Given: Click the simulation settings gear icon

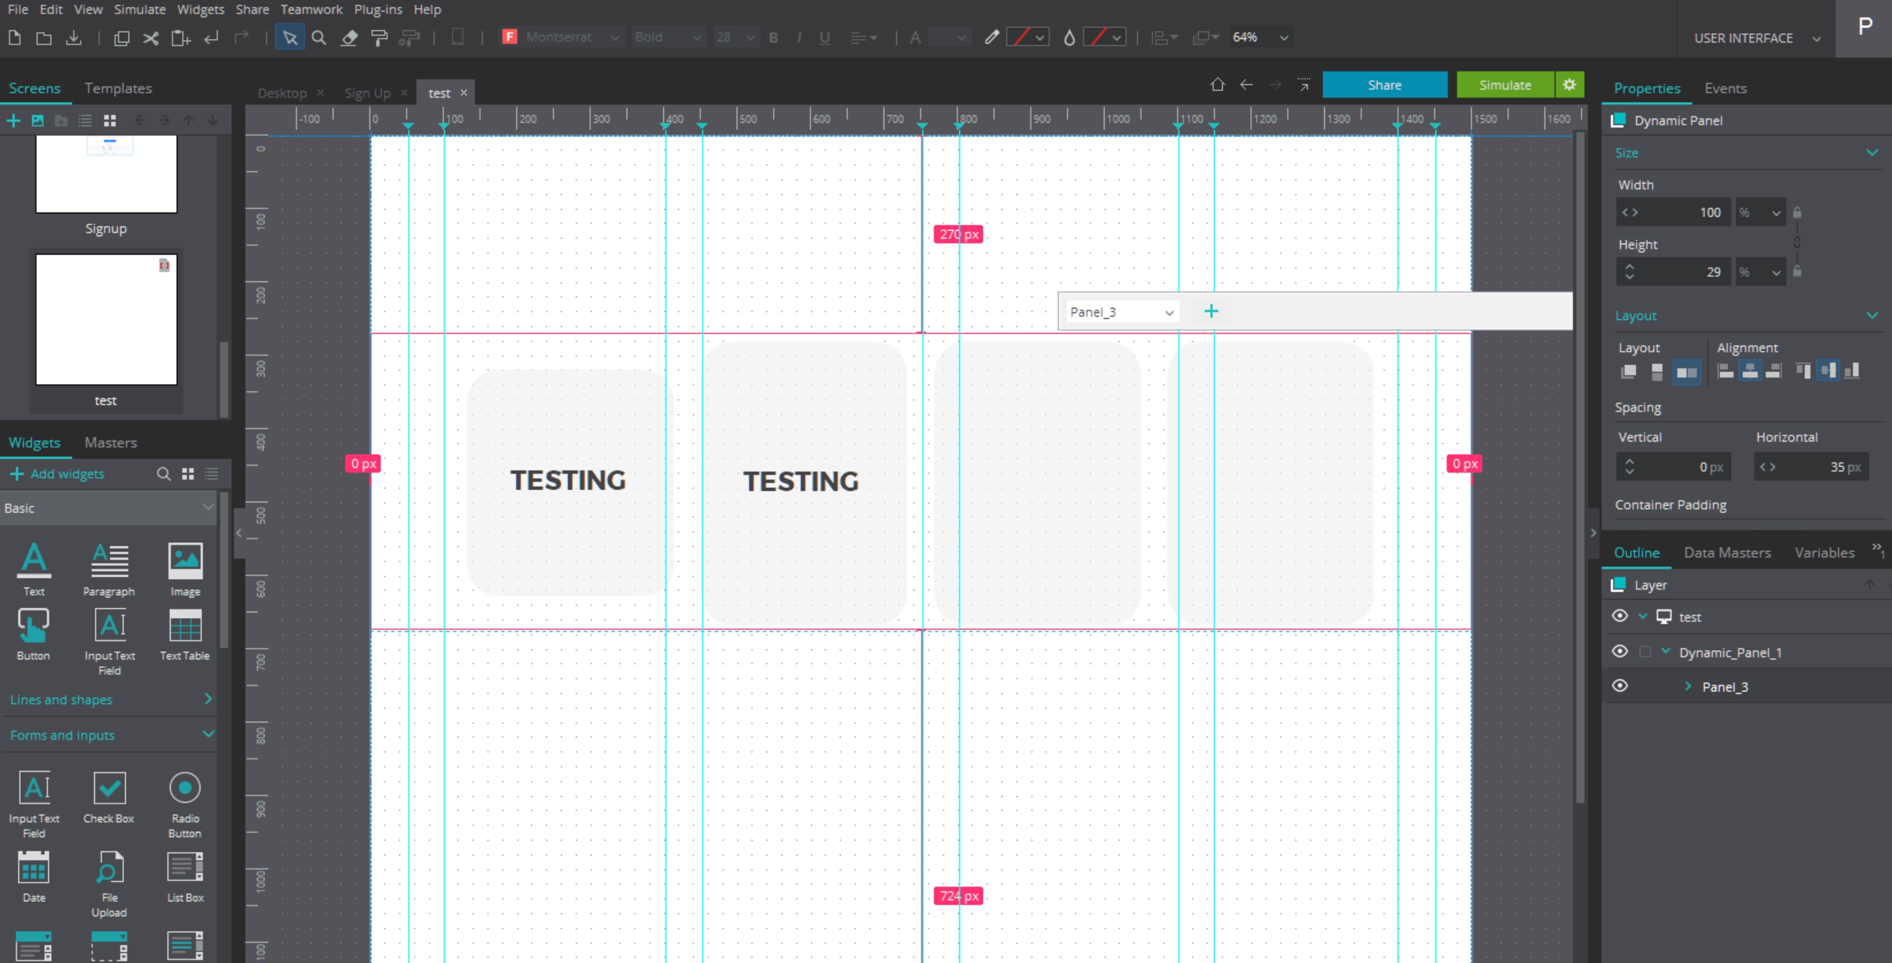Looking at the screenshot, I should pos(1570,84).
